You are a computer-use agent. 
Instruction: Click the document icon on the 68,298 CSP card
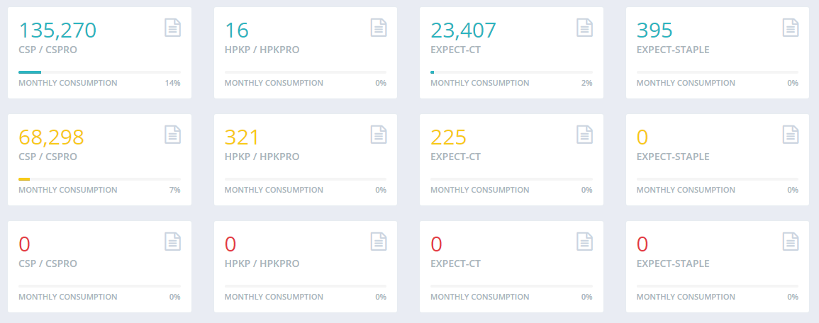(x=173, y=135)
